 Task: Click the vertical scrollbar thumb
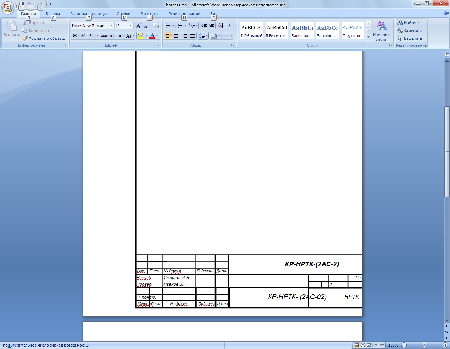click(447, 152)
